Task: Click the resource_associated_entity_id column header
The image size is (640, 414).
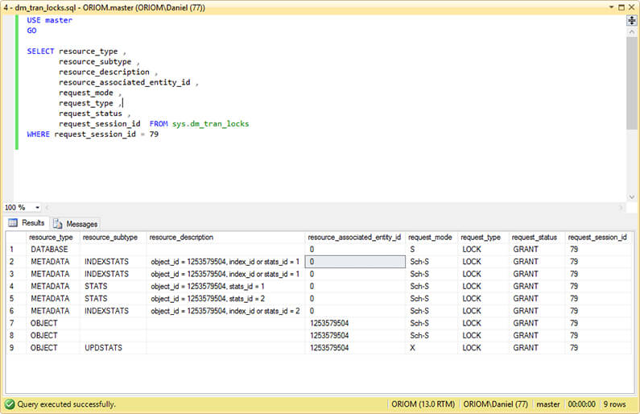Action: coord(354,238)
